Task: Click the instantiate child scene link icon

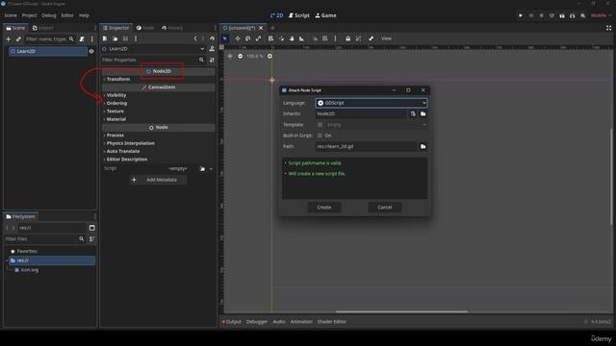Action: (18, 38)
